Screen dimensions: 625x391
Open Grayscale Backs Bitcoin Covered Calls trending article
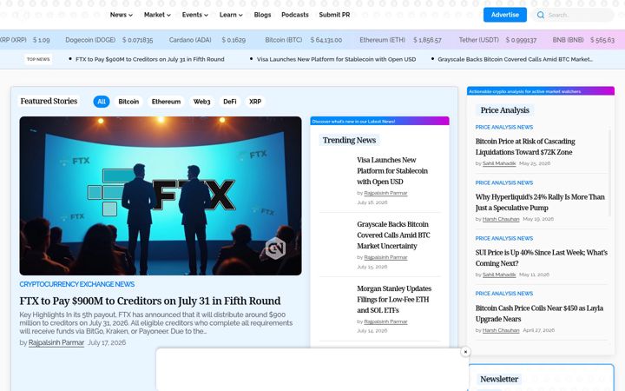coord(393,235)
